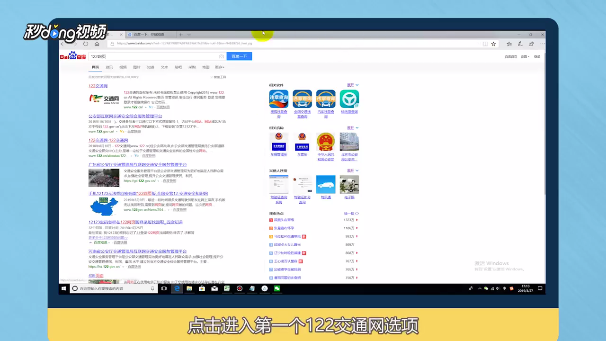606x341 pixels.
Task: Click camera image search icon
Action: coord(221,56)
